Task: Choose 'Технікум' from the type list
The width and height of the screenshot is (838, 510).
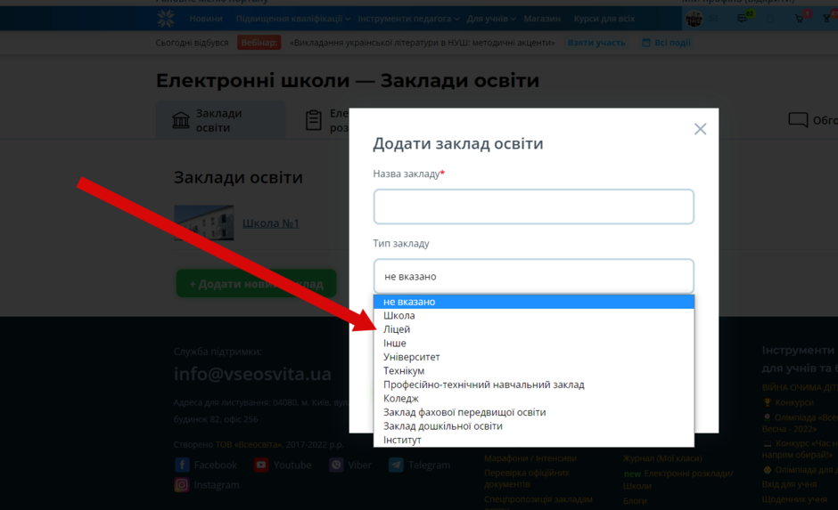Action: (533, 371)
